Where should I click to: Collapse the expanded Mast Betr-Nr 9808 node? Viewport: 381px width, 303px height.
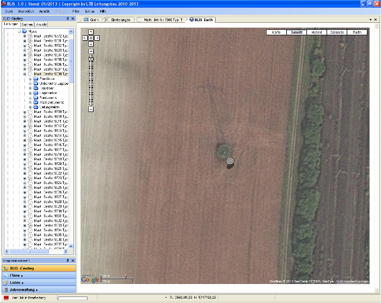coord(24,74)
